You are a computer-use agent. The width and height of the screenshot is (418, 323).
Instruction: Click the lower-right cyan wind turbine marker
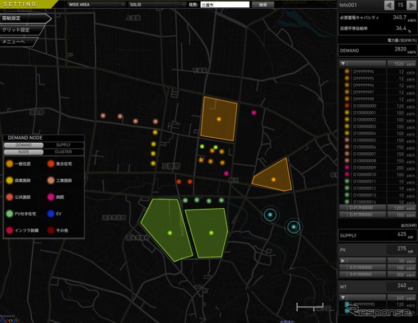coord(294,227)
